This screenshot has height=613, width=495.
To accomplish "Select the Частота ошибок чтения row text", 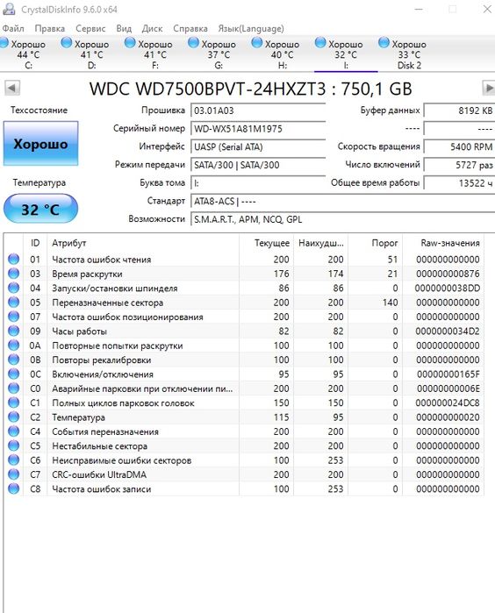I will (x=101, y=260).
